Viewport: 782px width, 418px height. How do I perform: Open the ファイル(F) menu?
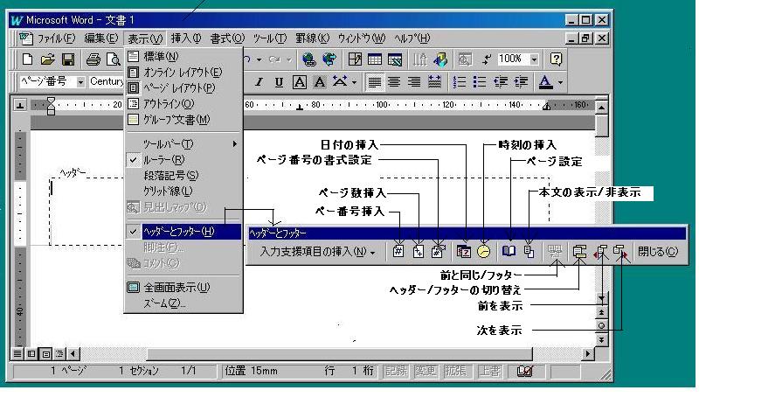[x=56, y=38]
